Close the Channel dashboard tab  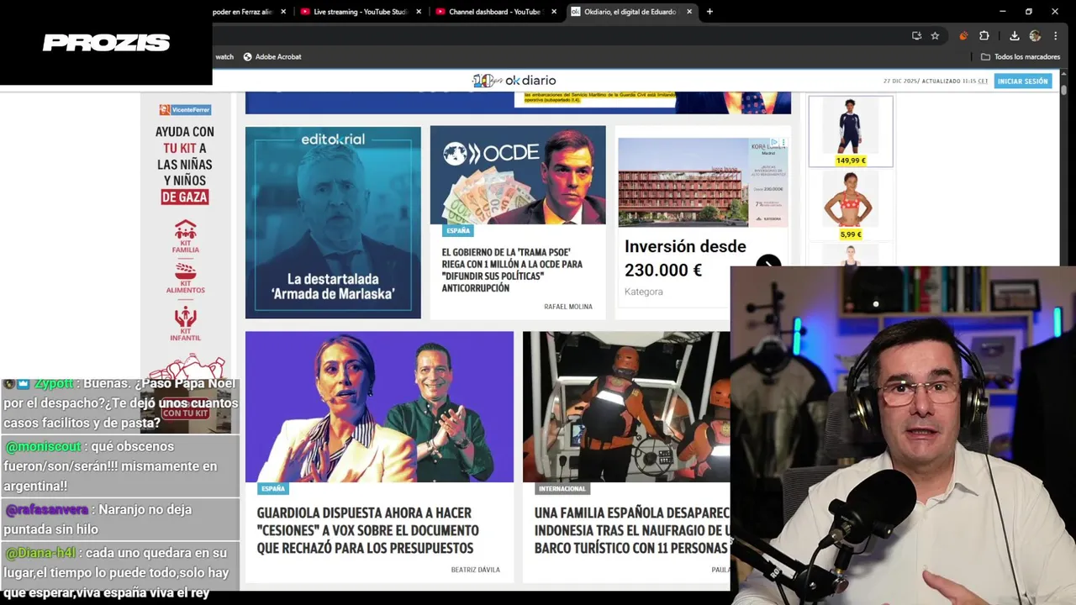pyautogui.click(x=555, y=12)
